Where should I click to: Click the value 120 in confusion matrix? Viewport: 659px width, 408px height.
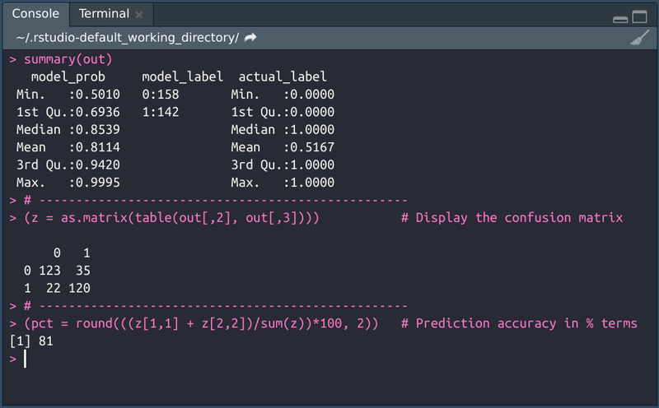click(x=79, y=288)
